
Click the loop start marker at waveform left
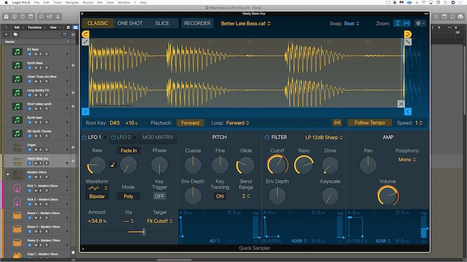[86, 34]
